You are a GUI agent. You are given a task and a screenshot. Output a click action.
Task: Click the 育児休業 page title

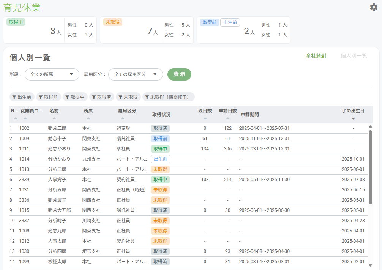pos(22,8)
